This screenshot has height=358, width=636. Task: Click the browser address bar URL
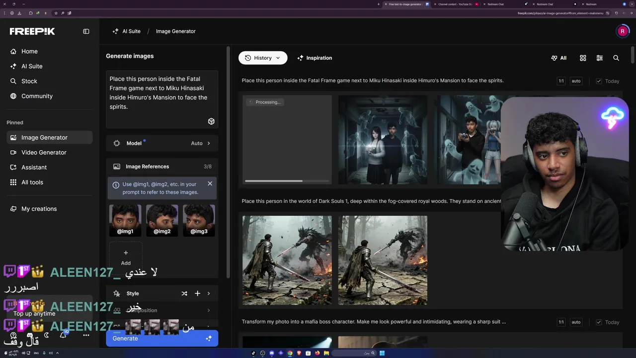tap(560, 13)
